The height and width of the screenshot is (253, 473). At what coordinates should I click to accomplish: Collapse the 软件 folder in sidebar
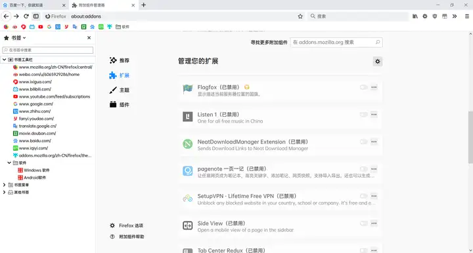(x=9, y=163)
